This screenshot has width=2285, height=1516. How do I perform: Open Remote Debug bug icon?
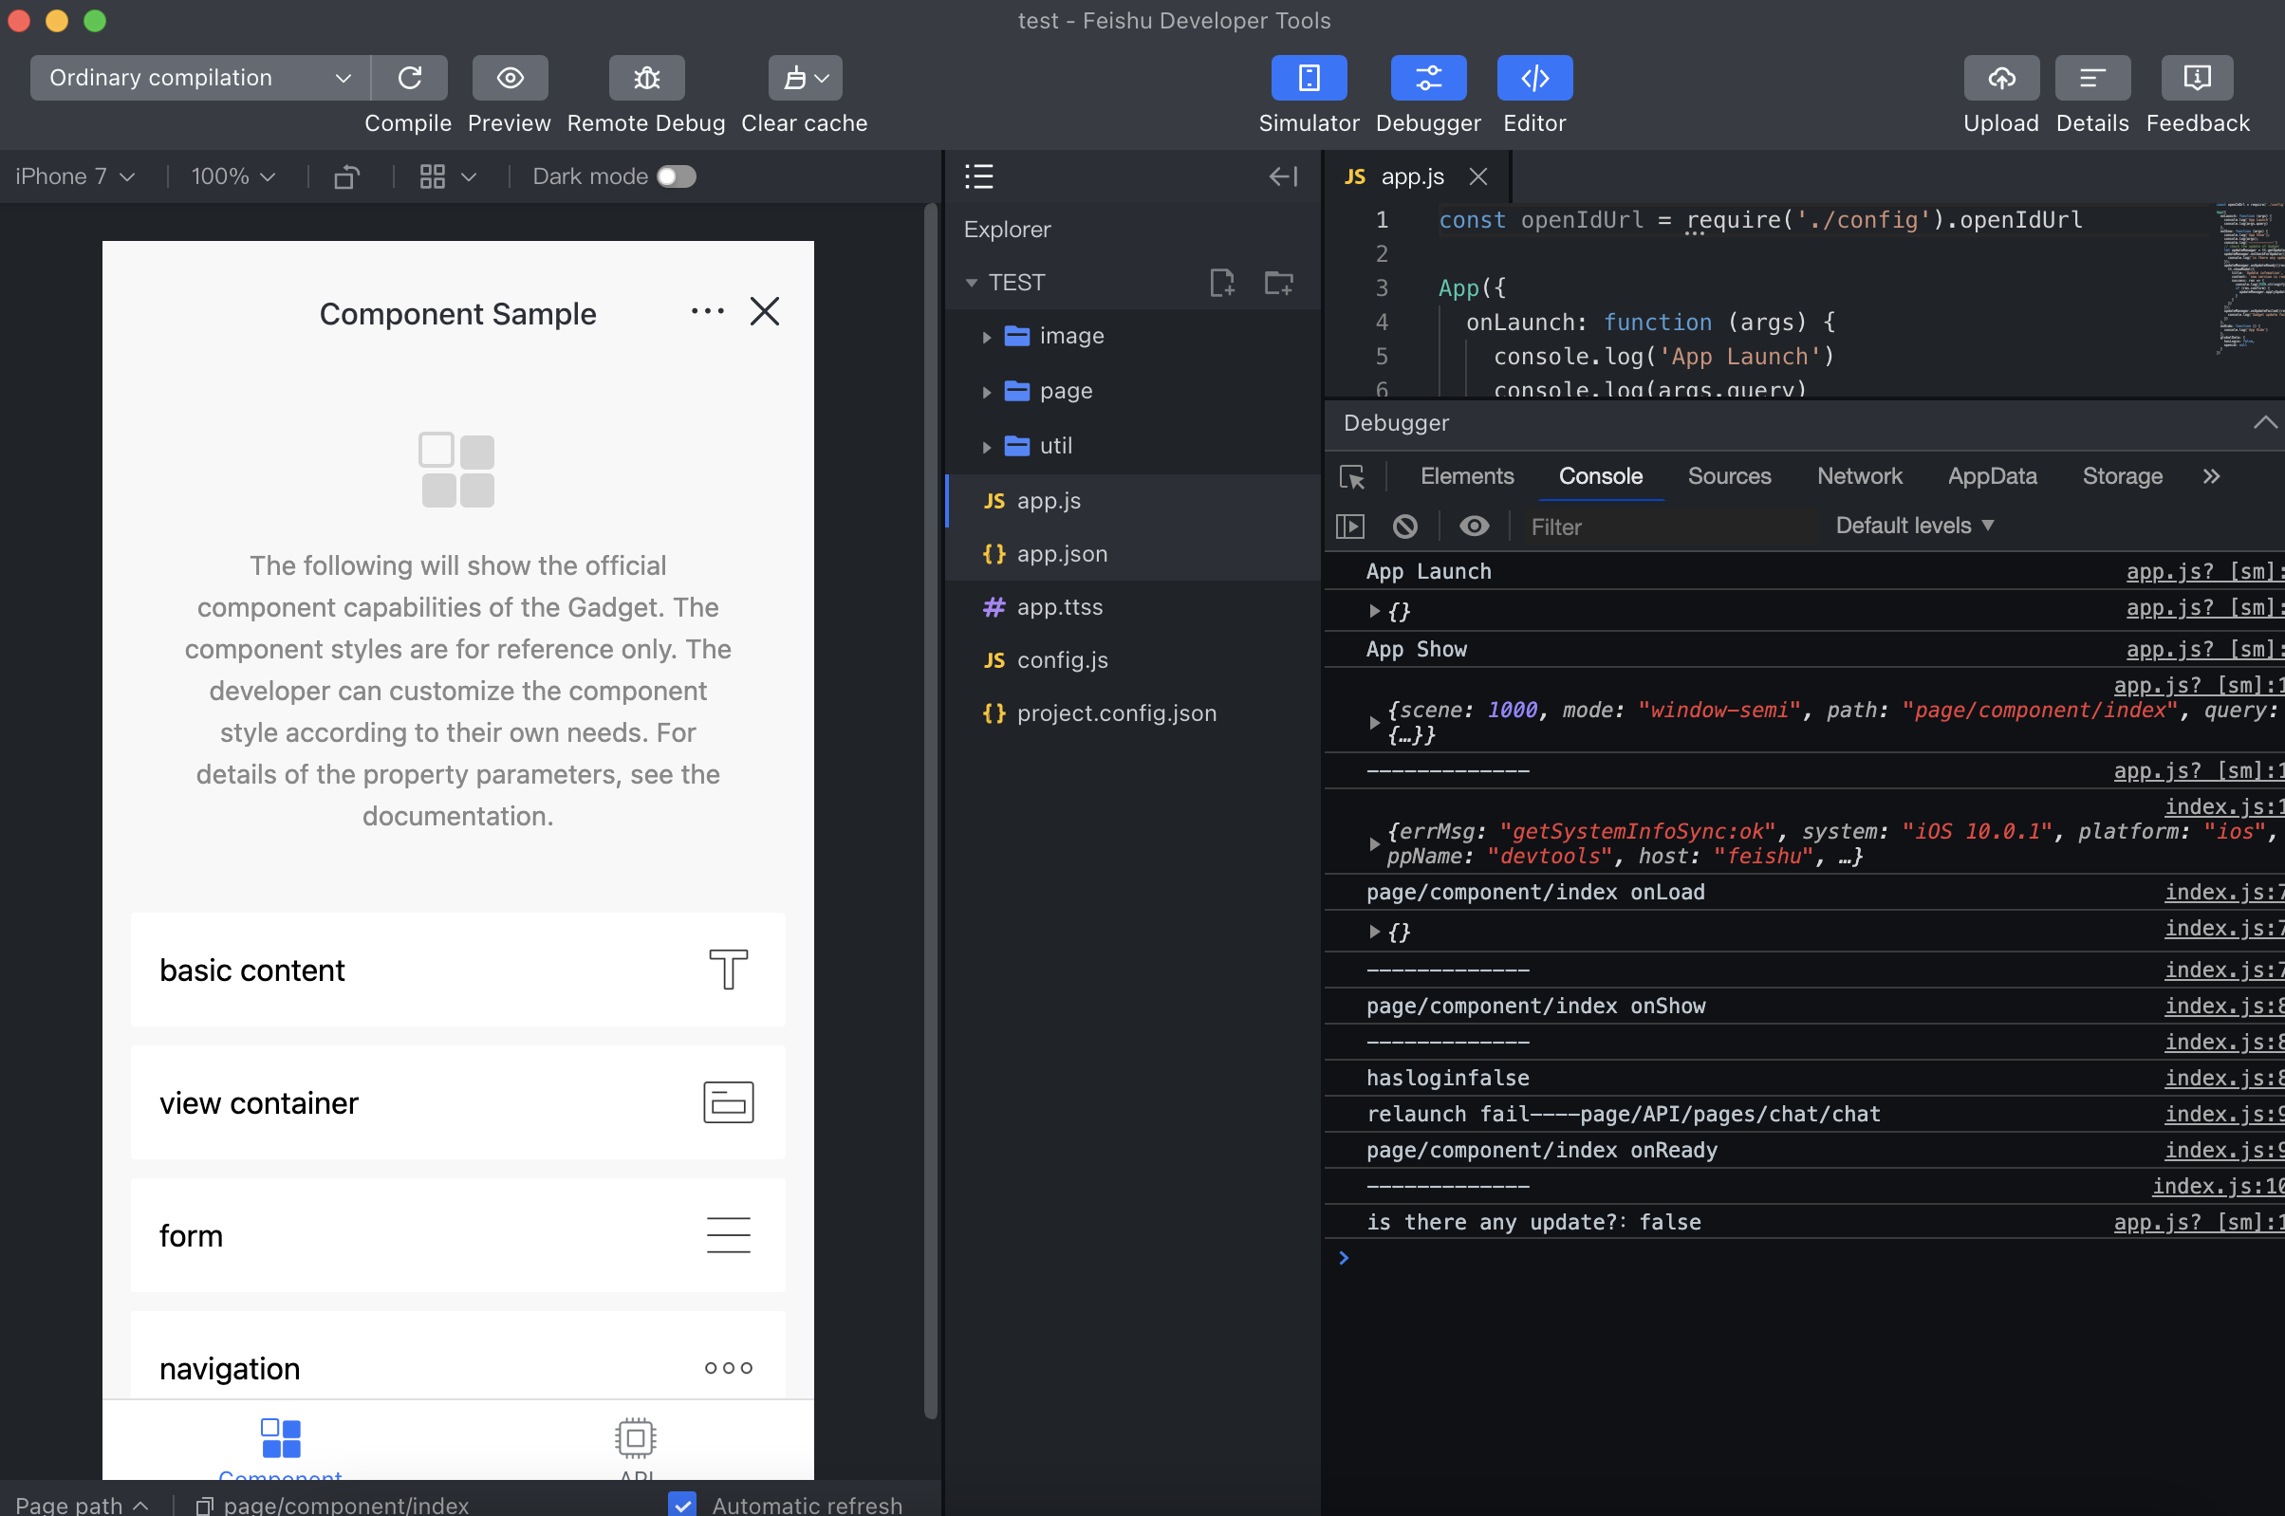click(x=646, y=78)
